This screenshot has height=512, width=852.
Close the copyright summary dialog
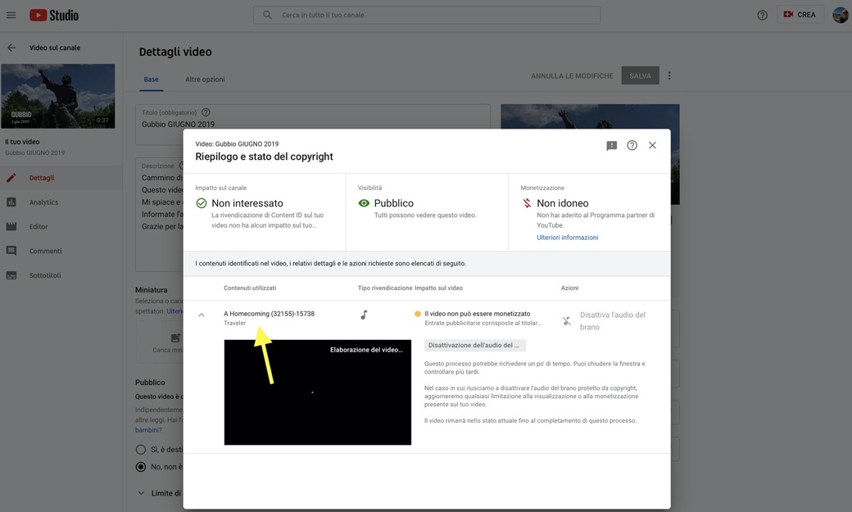pos(652,145)
